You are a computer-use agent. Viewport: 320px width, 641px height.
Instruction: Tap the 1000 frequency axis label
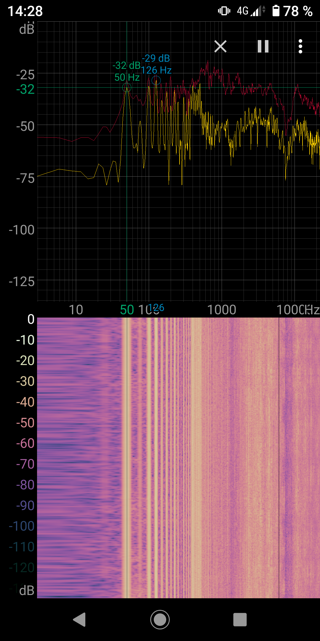(222, 310)
